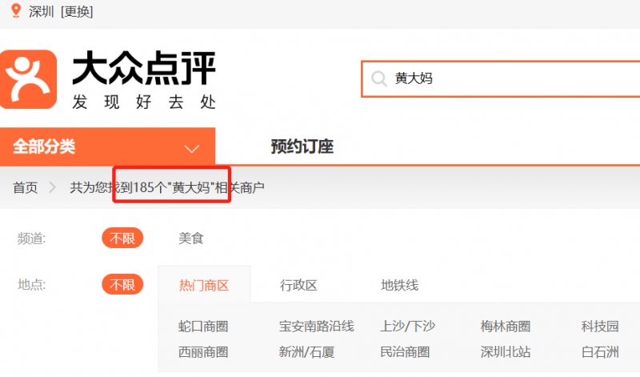Switch to the 行政区 tab
This screenshot has height=377, width=640.
[298, 285]
